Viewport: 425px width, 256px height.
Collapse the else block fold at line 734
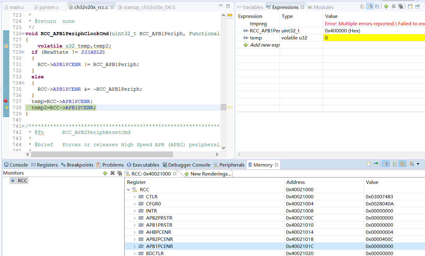23,83
